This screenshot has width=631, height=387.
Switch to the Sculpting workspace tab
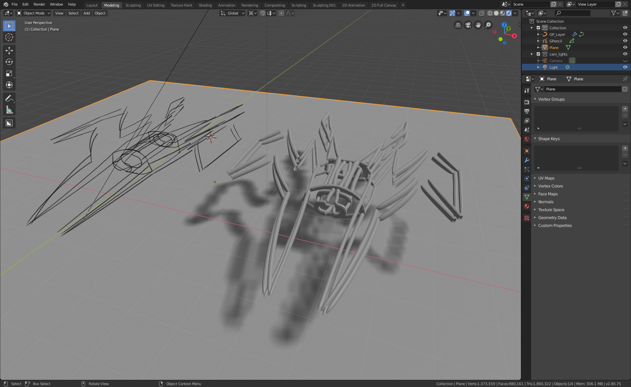[133, 5]
